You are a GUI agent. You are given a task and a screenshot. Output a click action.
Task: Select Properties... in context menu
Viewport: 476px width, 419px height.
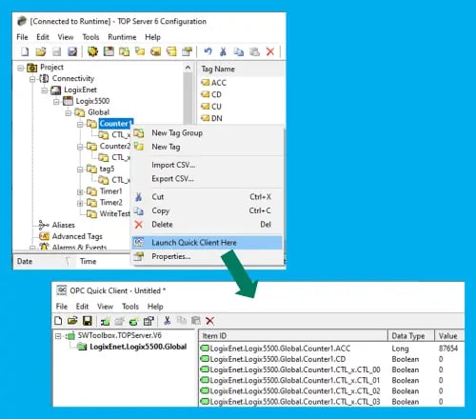(x=207, y=256)
